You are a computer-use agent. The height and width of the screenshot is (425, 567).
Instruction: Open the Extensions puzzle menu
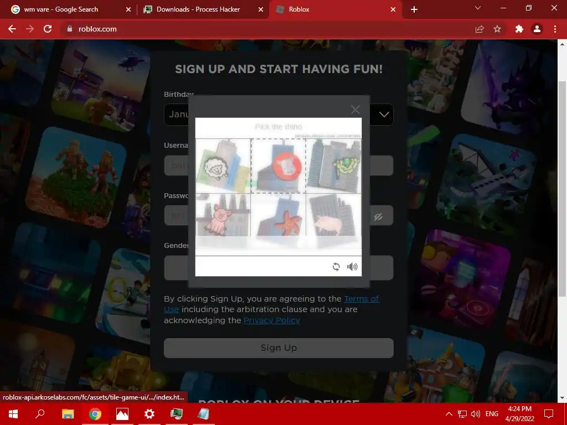[x=519, y=29]
